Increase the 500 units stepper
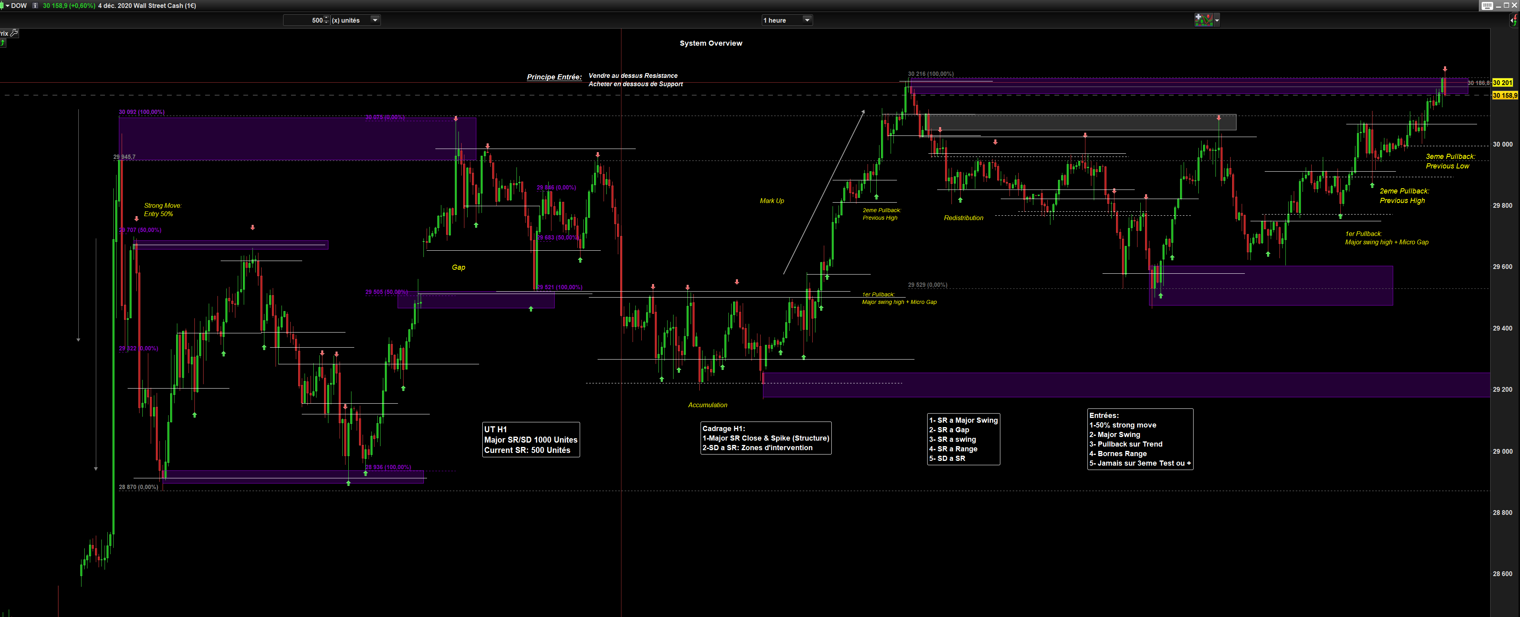The image size is (1520, 617). click(x=326, y=18)
